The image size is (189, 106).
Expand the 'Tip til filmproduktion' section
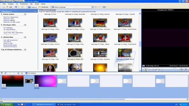pyautogui.click(x=25, y=49)
